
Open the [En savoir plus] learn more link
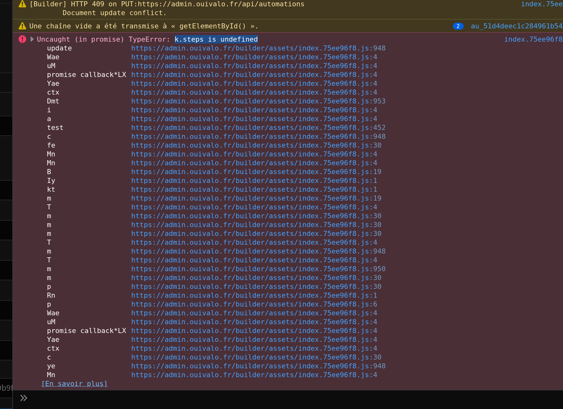point(74,383)
